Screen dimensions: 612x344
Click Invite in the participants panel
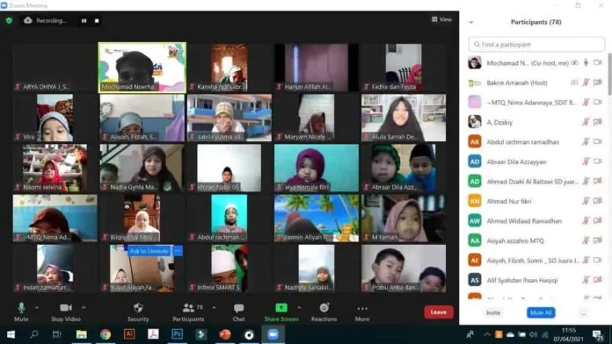point(493,312)
